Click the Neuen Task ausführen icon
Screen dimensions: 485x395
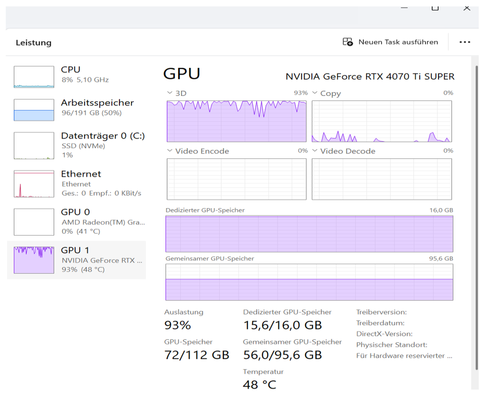point(347,42)
